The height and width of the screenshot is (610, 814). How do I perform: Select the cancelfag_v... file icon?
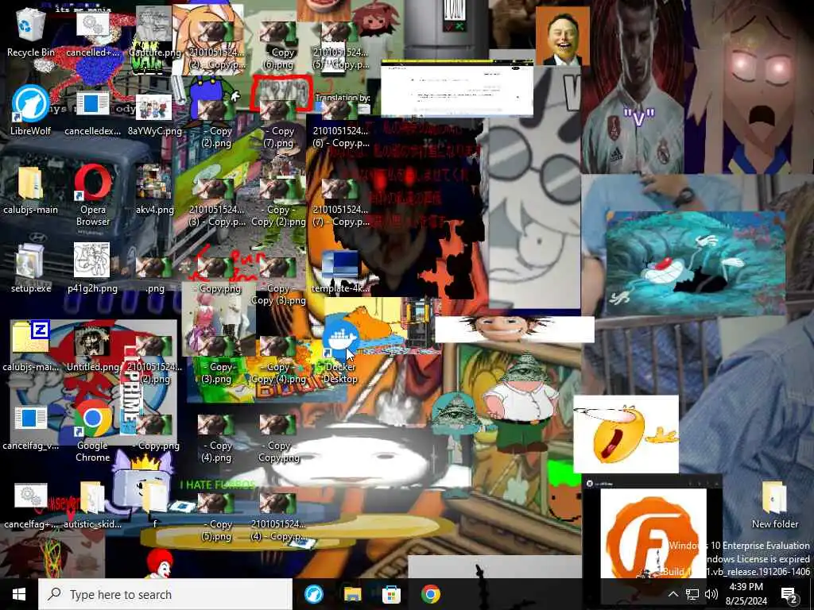coord(31,428)
